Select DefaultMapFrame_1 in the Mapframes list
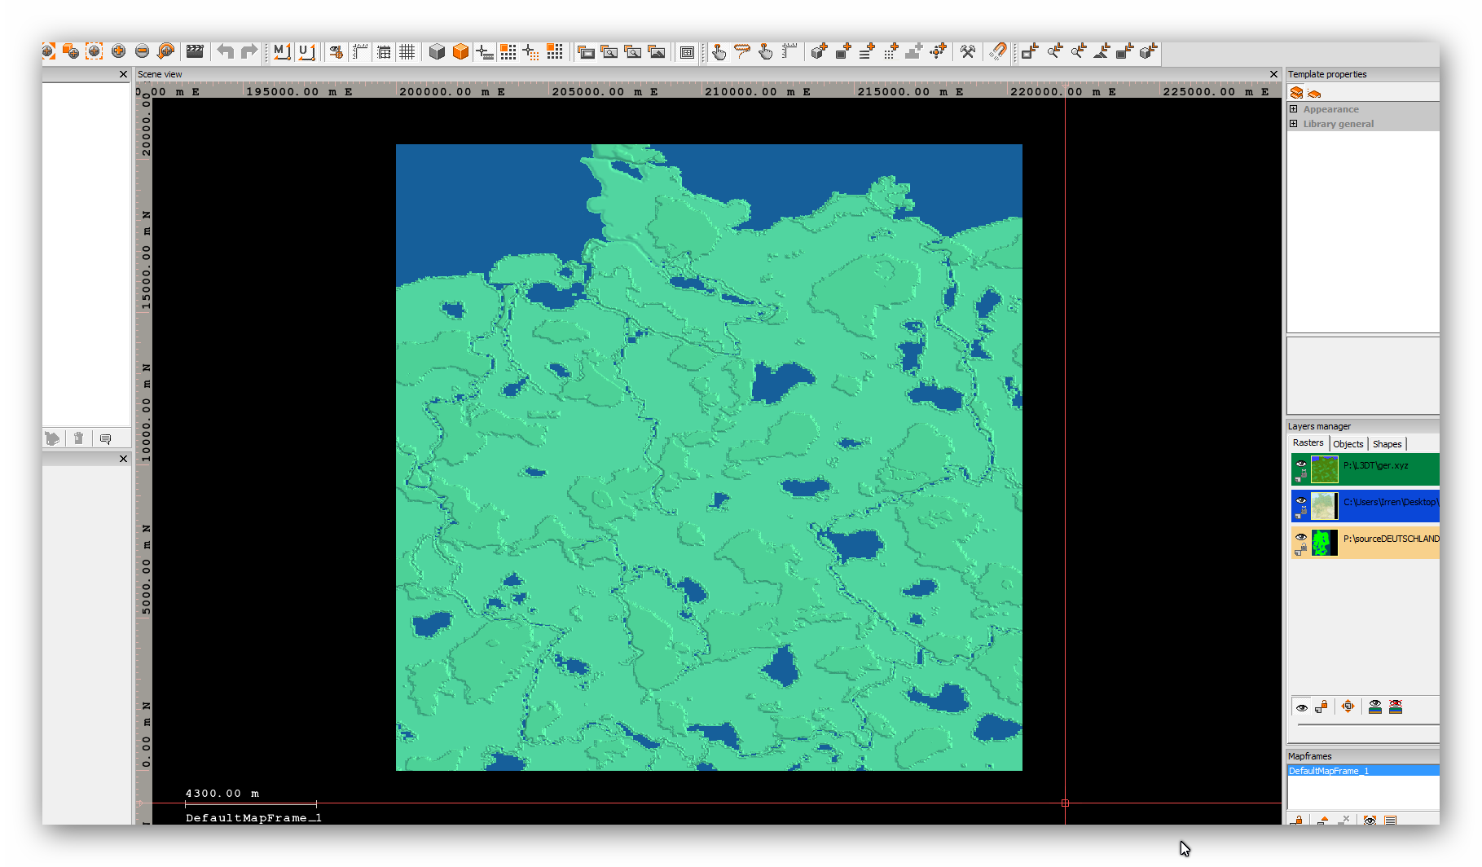The image size is (1482, 867). (x=1329, y=771)
